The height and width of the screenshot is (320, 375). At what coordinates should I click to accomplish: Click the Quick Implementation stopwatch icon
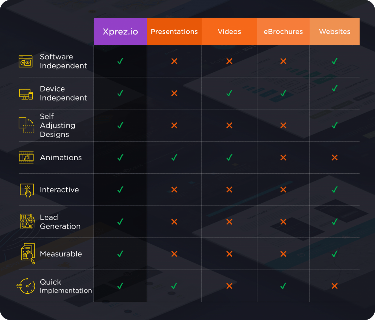coord(26,286)
